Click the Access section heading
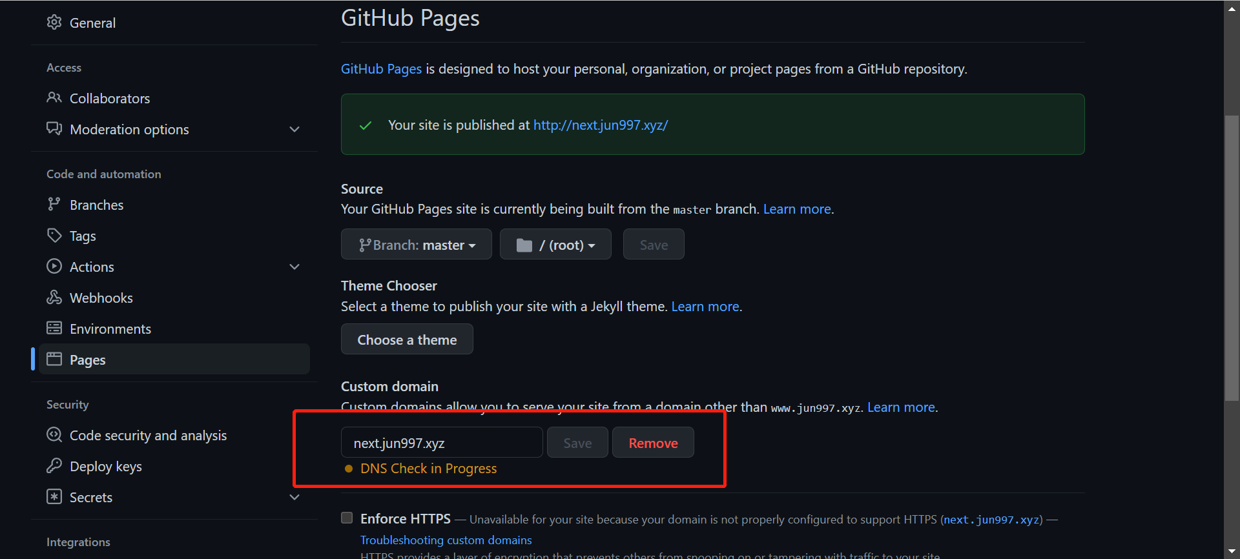The height and width of the screenshot is (559, 1240). (x=64, y=68)
